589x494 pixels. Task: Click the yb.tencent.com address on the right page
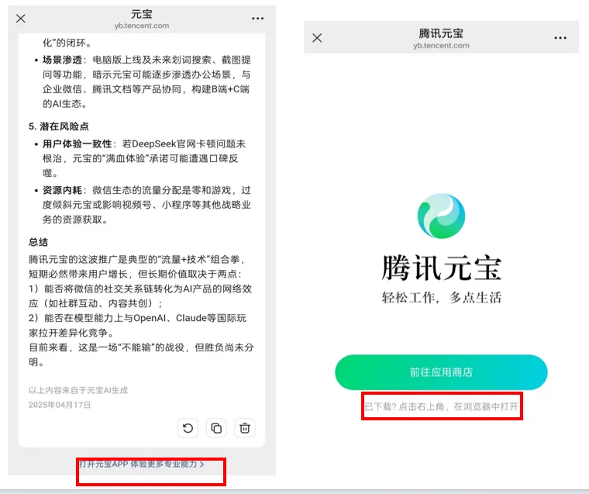pos(441,46)
